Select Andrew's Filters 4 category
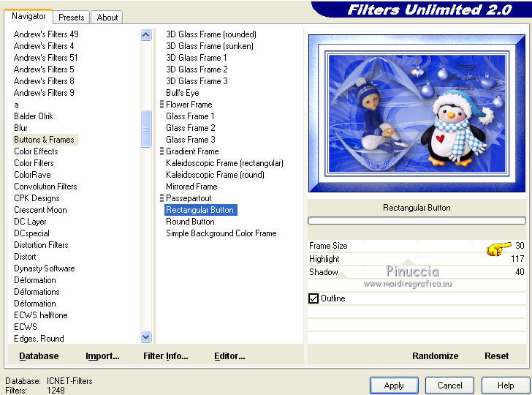 [x=44, y=46]
